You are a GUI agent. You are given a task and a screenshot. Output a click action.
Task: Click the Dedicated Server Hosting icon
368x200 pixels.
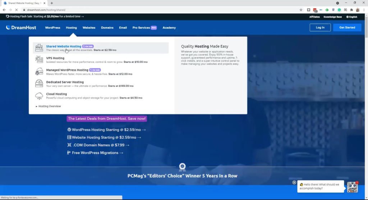[39, 83]
